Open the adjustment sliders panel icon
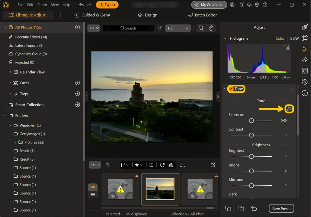The width and height of the screenshot is (311, 217). coord(305,49)
